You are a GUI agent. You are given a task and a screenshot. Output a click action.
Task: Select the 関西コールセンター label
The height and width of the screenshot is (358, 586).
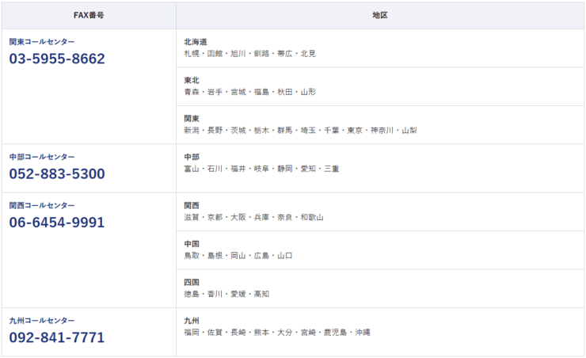pyautogui.click(x=42, y=205)
